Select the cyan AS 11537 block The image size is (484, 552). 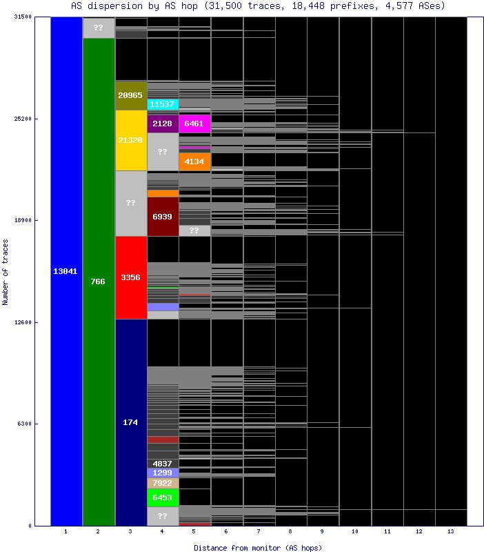click(163, 104)
